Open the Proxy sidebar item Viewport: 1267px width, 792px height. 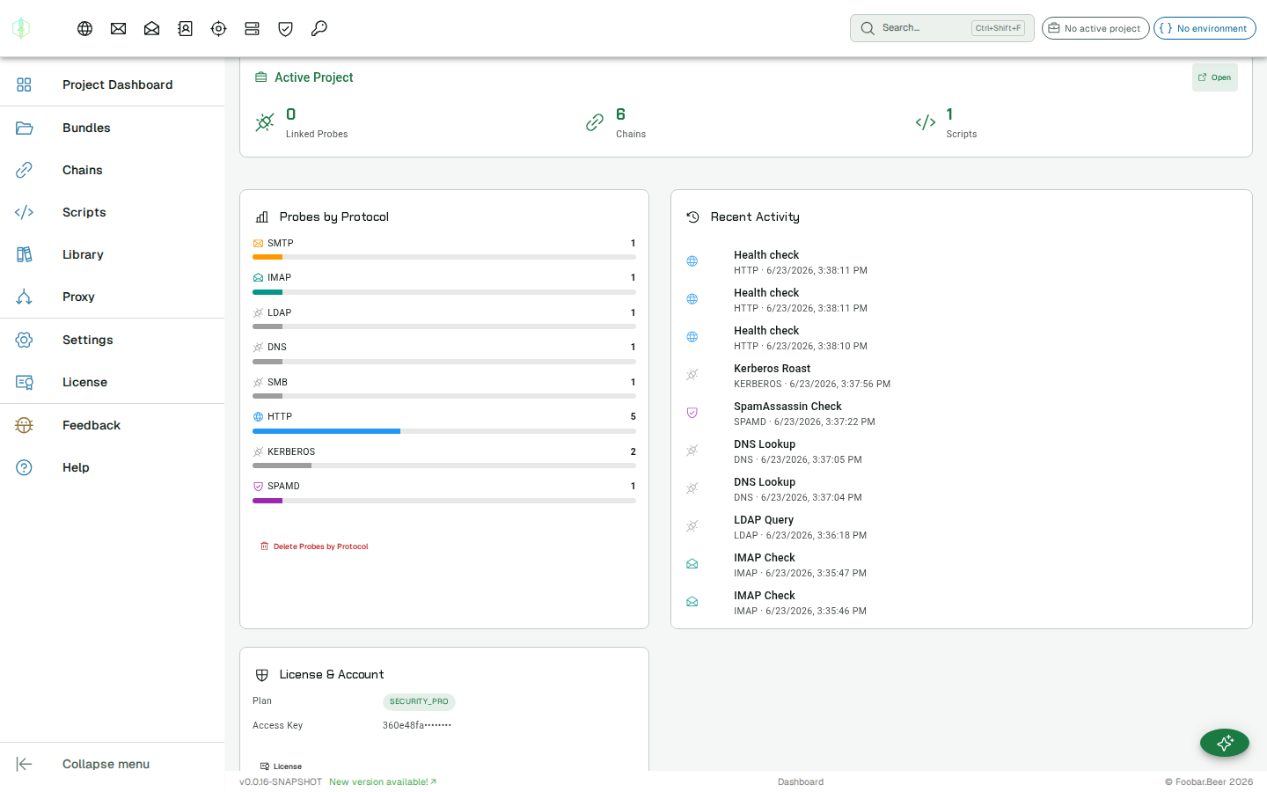coord(112,297)
